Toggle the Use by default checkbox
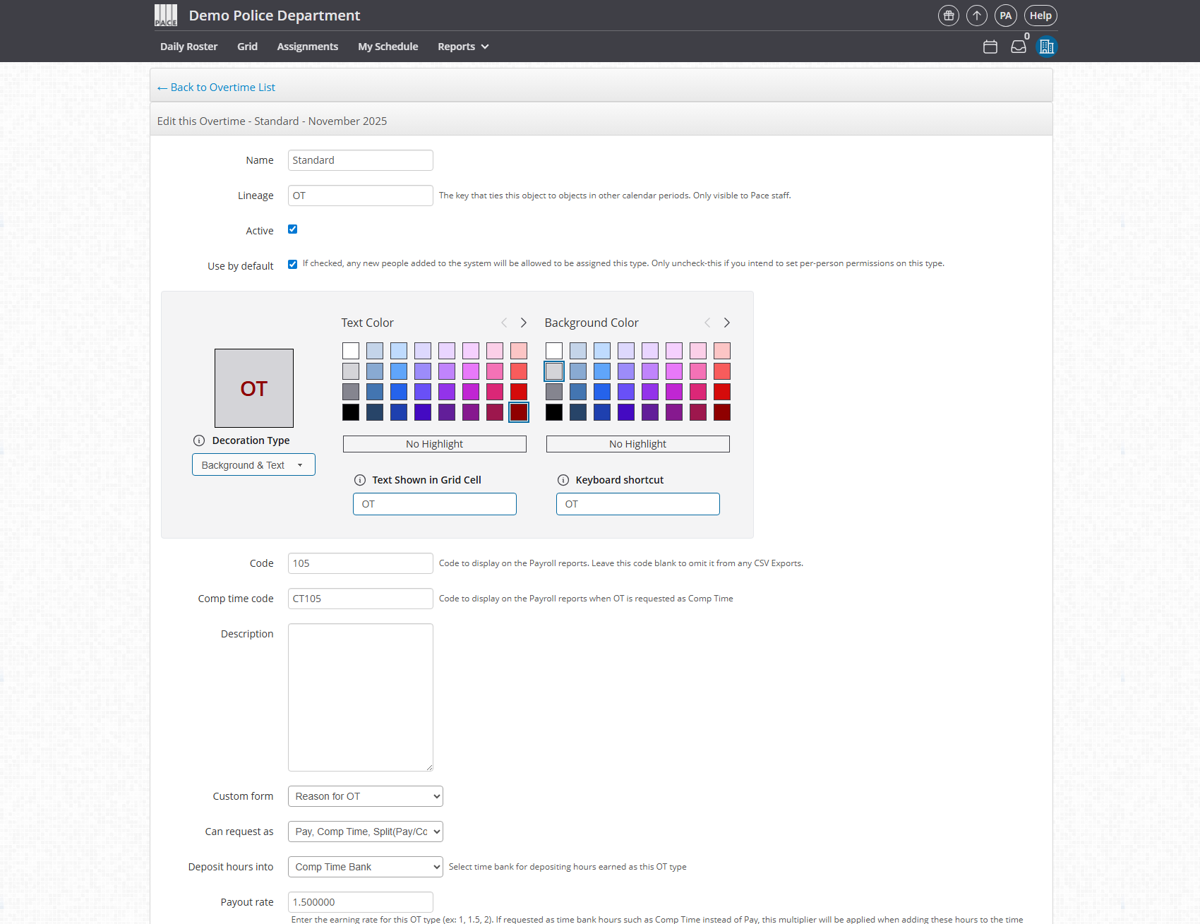1200x924 pixels. point(292,265)
